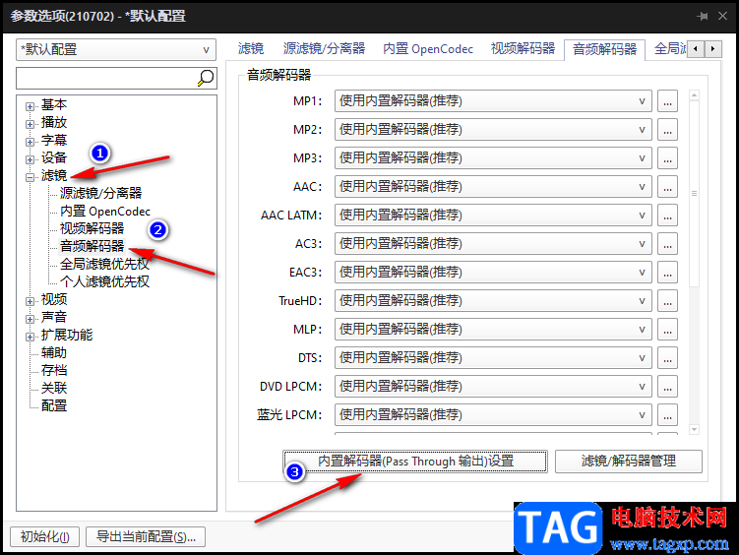Image resolution: width=739 pixels, height=555 pixels.
Task: Select 关联 in the tree
Action: click(x=54, y=389)
